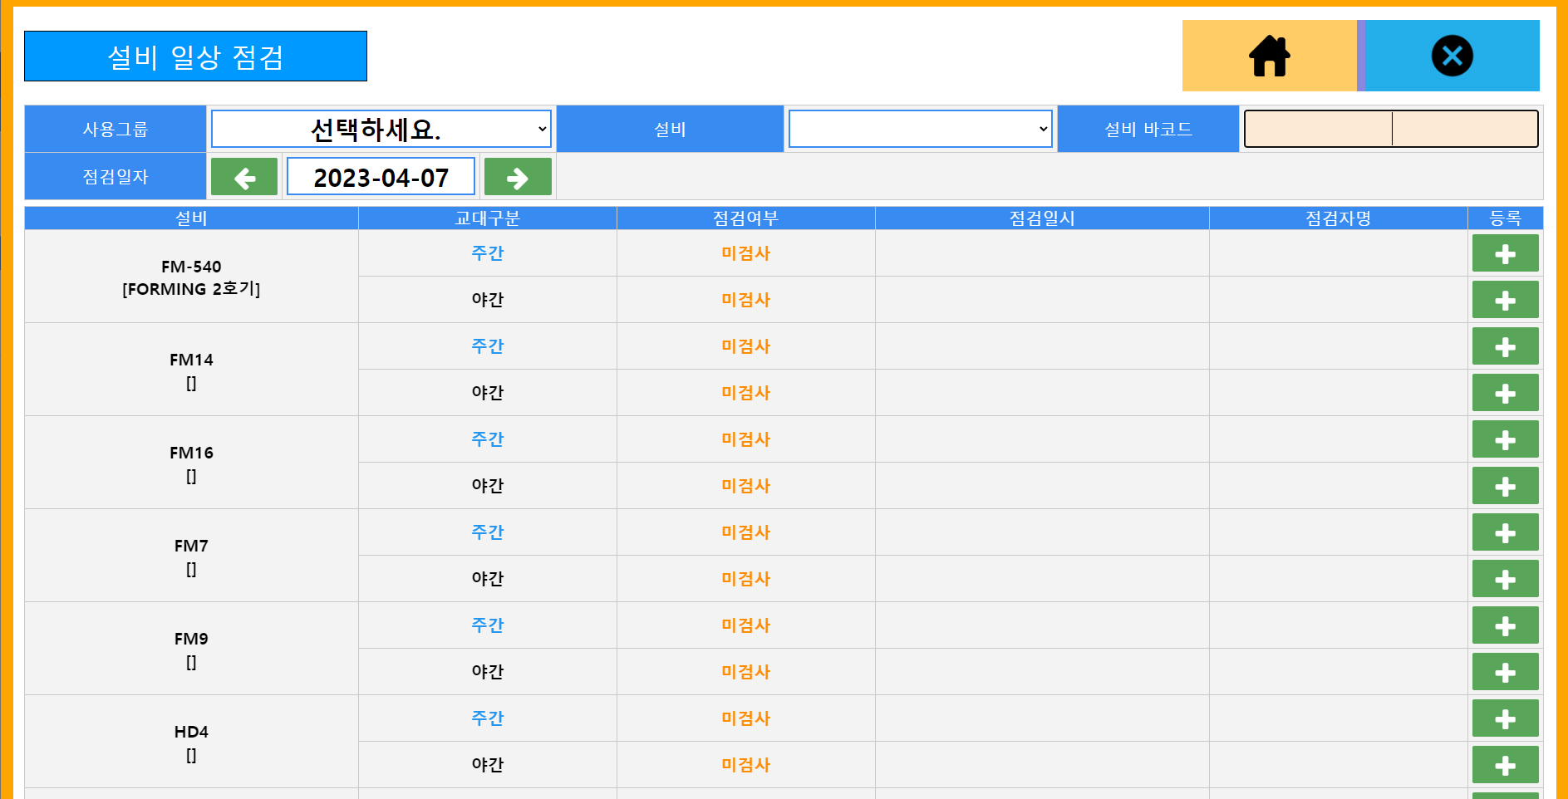Click 미검사 status for FM-540 주간
The width and height of the screenshot is (1568, 799).
pos(745,253)
